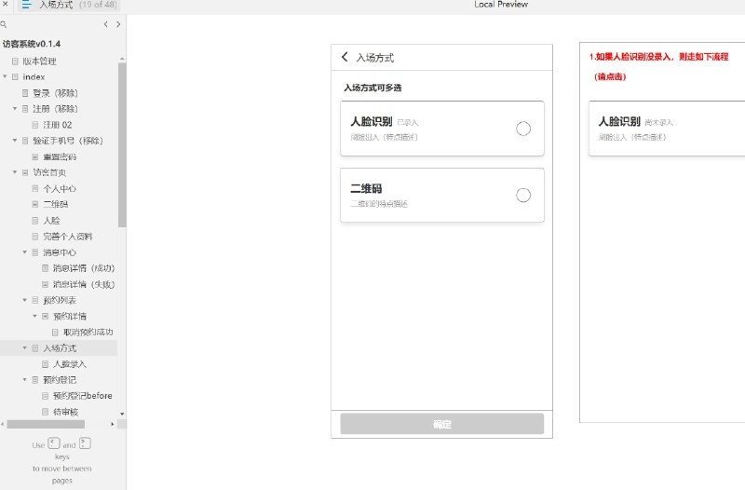Open the search magnifier in the sidebar
Screen dimensions: 745x490
pos(4,24)
